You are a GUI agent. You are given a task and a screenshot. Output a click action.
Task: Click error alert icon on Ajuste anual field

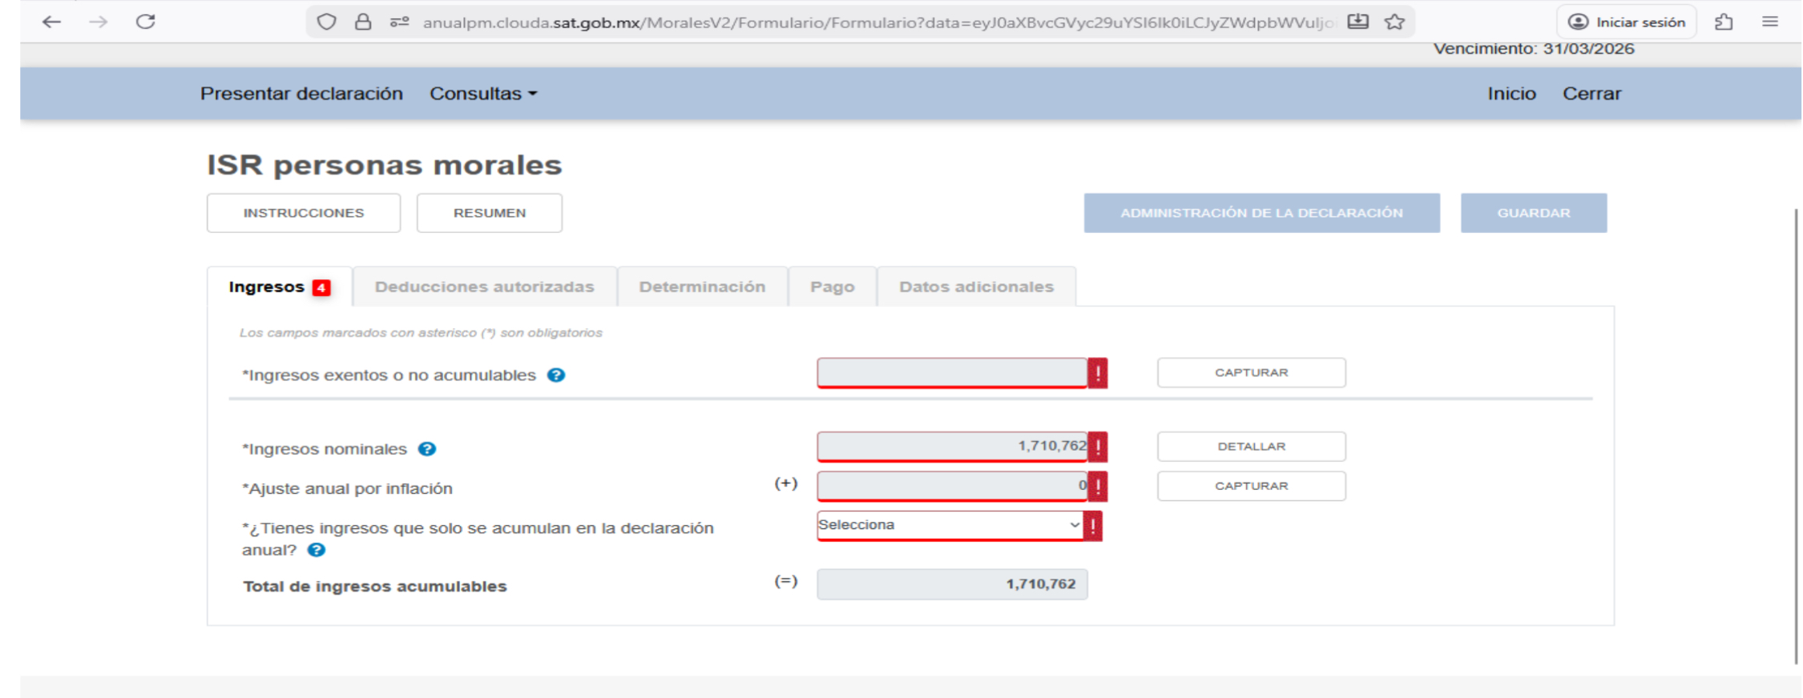click(1098, 486)
